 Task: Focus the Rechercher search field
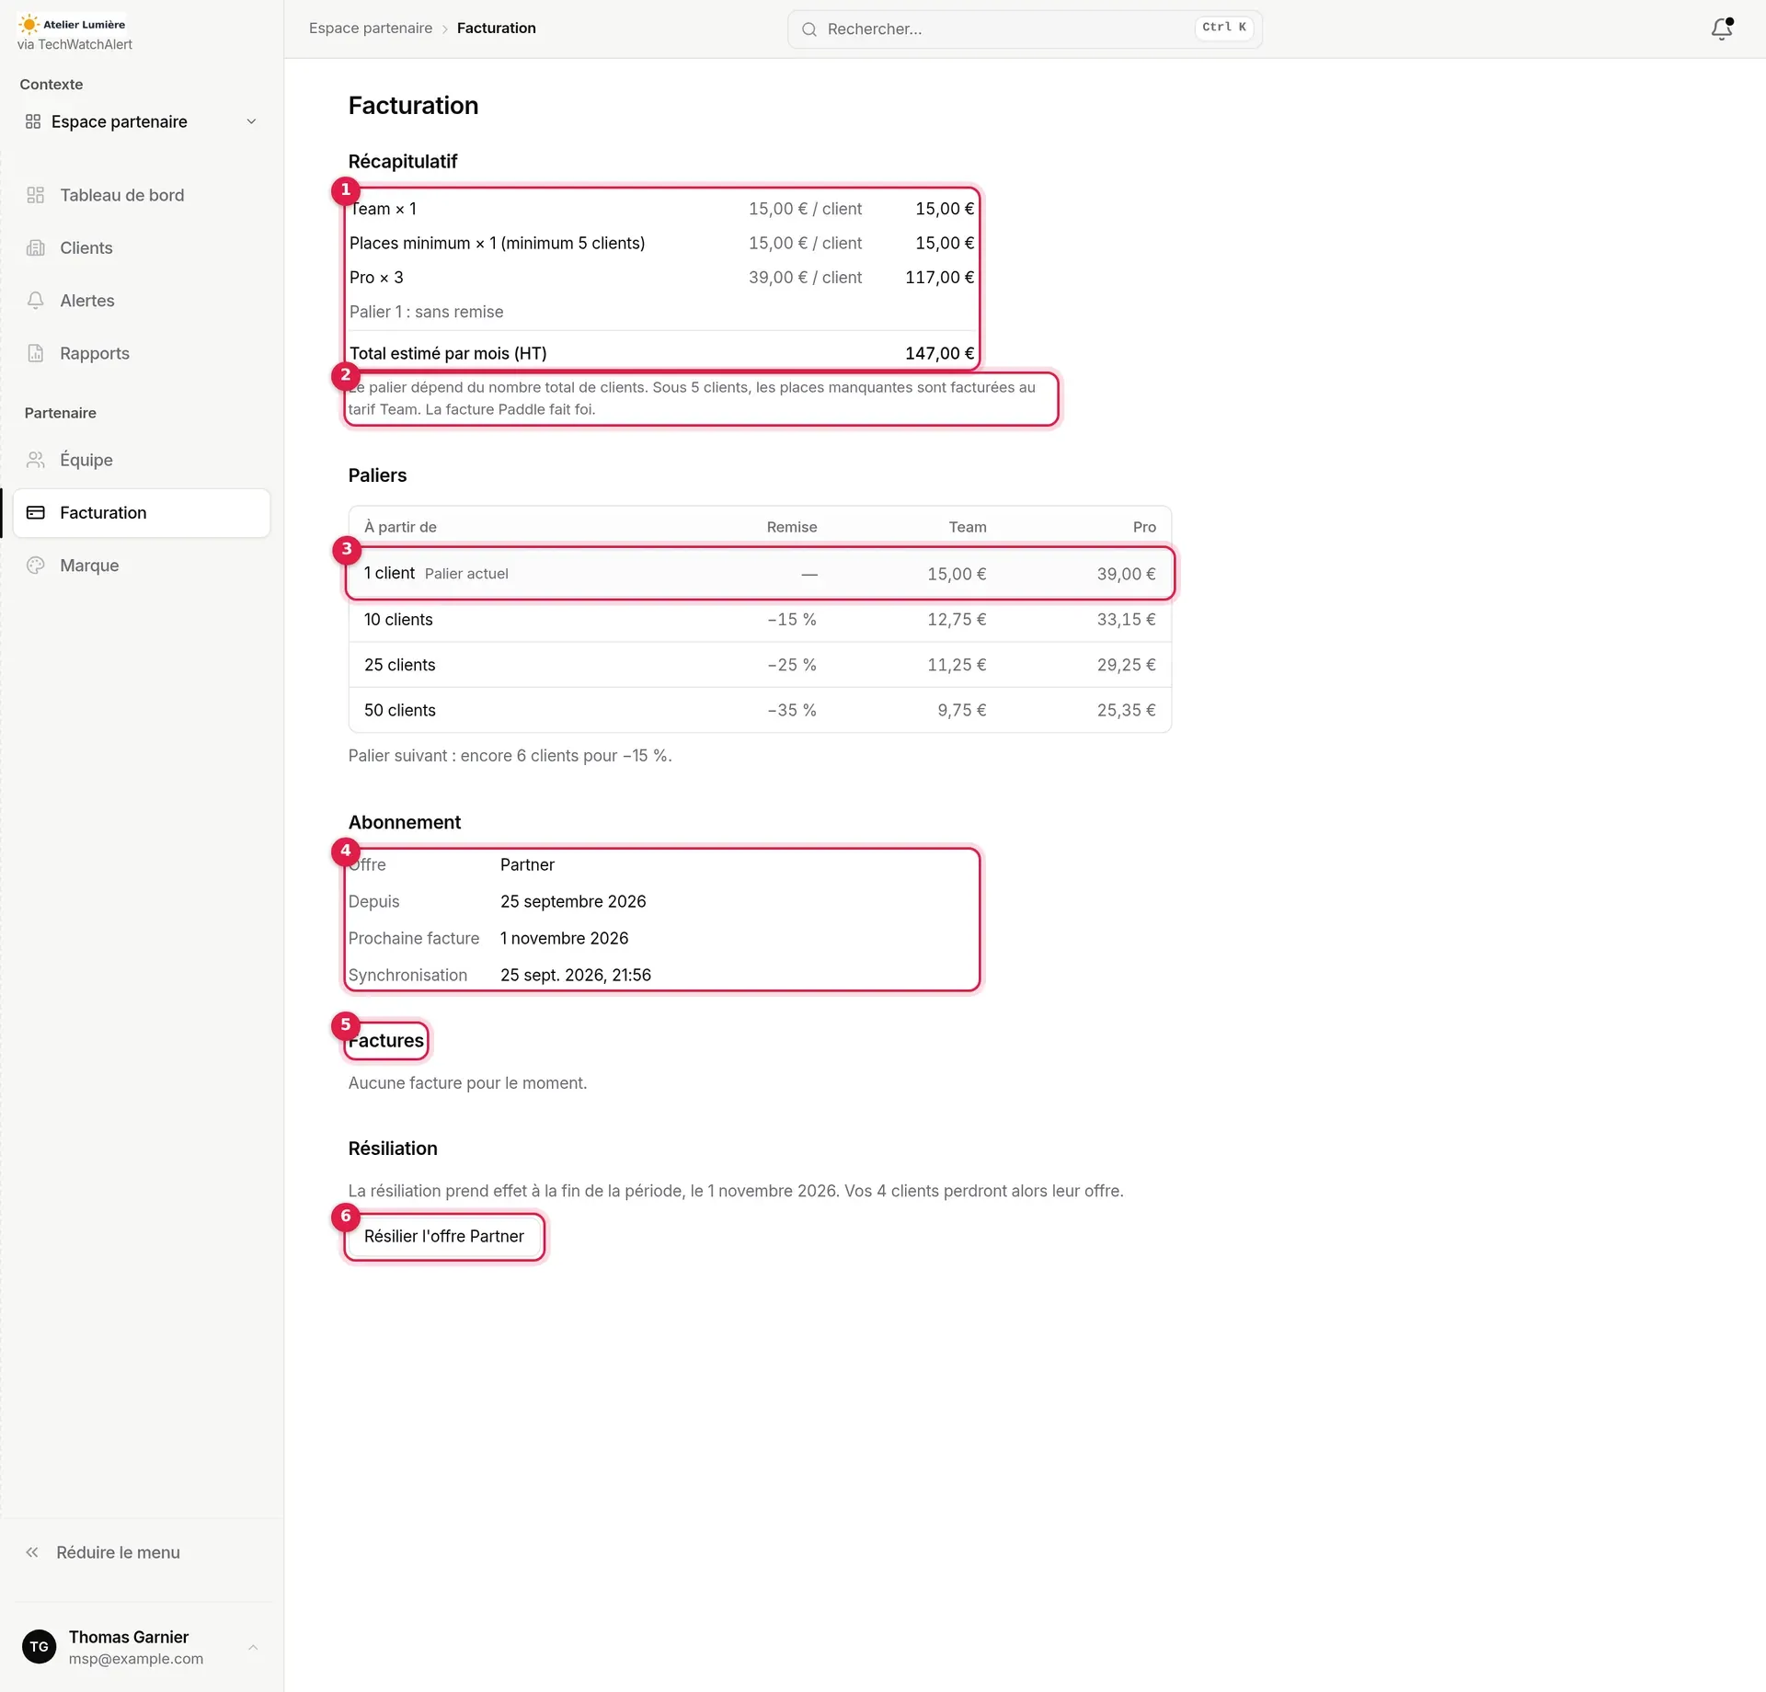[1025, 29]
